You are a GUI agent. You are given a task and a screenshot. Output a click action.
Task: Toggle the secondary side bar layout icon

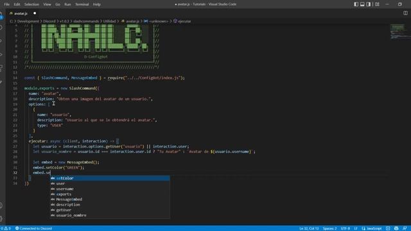369,4
